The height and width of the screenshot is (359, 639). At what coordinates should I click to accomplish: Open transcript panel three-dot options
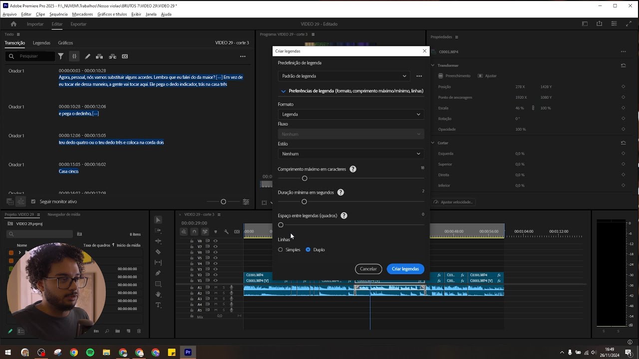(243, 56)
